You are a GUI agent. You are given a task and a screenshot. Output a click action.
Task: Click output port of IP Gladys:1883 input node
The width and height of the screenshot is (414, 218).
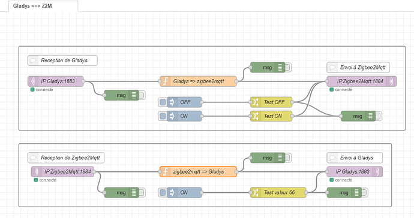[x=83, y=81]
